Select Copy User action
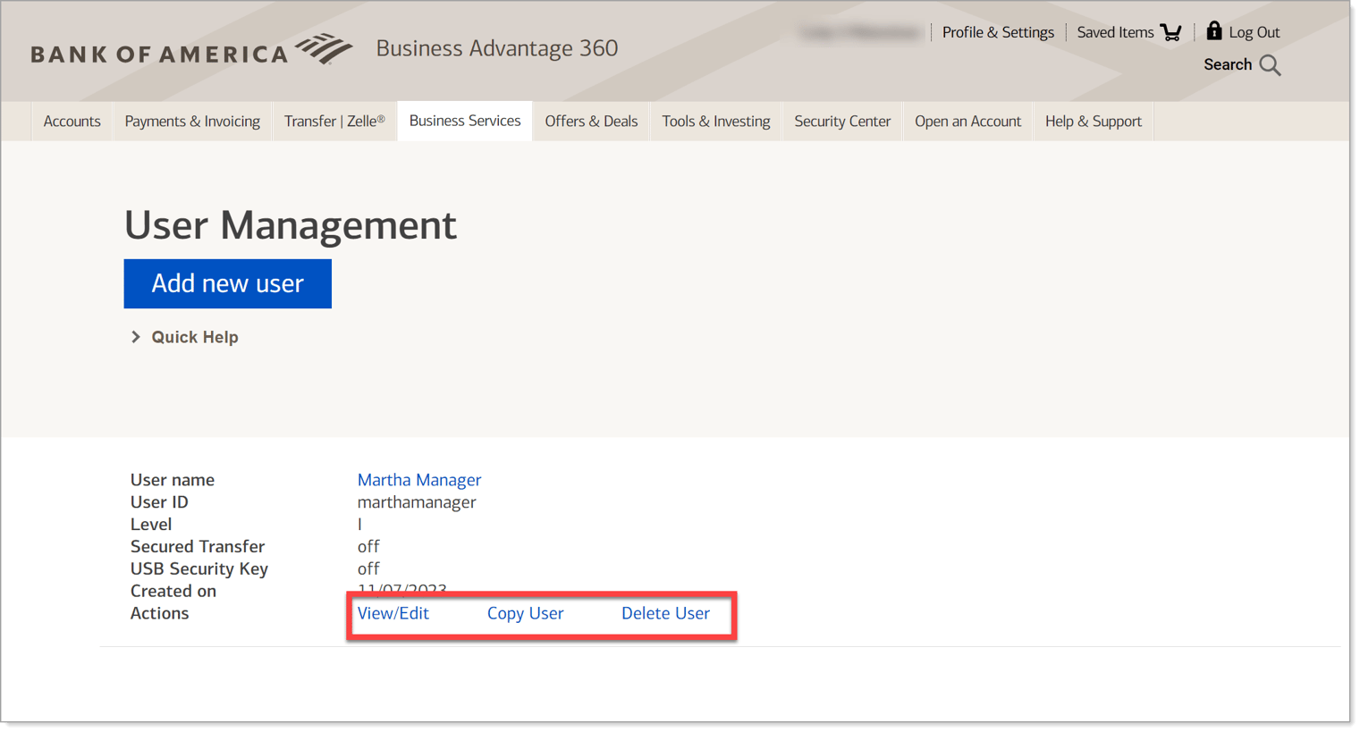The image size is (1360, 732). click(525, 613)
